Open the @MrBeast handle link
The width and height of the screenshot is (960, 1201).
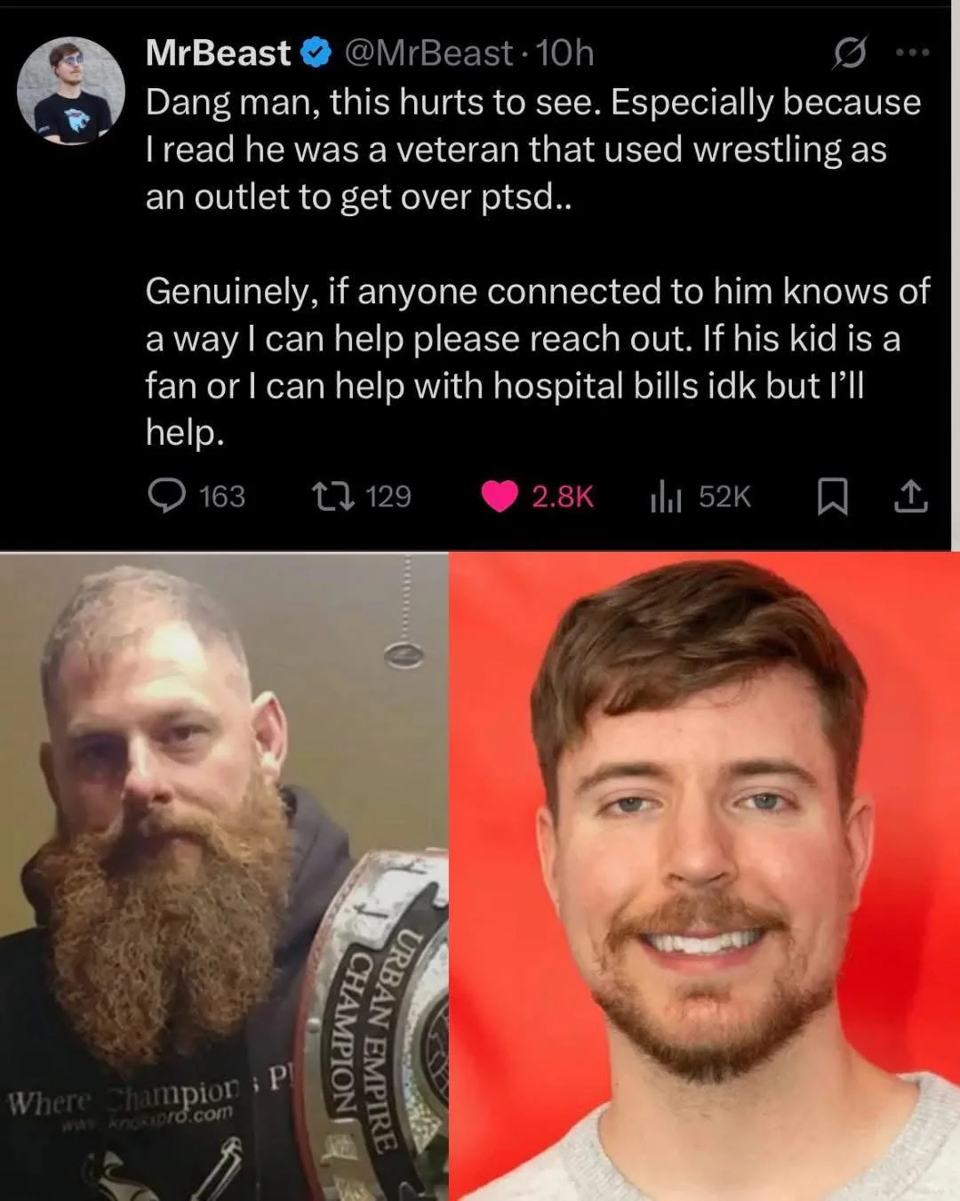pos(428,53)
